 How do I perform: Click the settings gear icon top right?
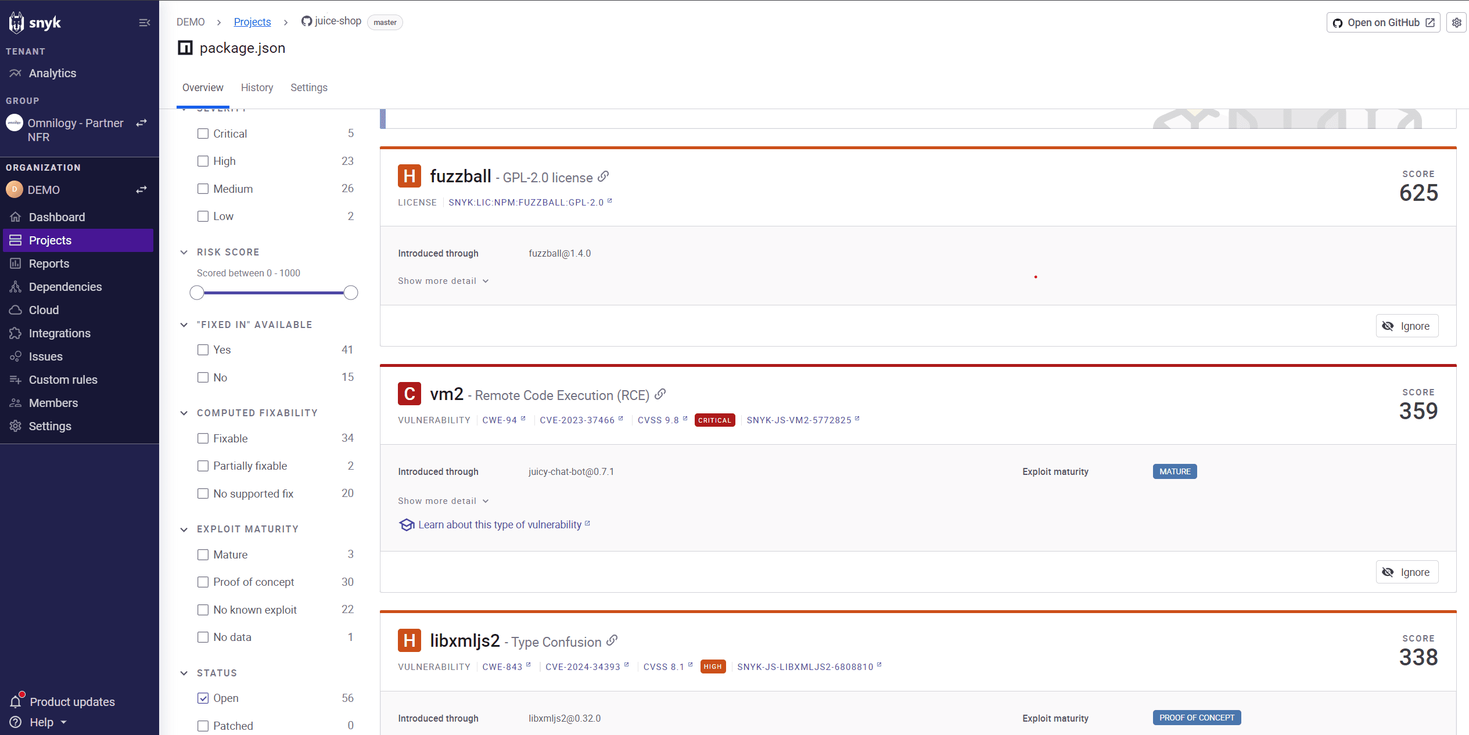[1456, 23]
